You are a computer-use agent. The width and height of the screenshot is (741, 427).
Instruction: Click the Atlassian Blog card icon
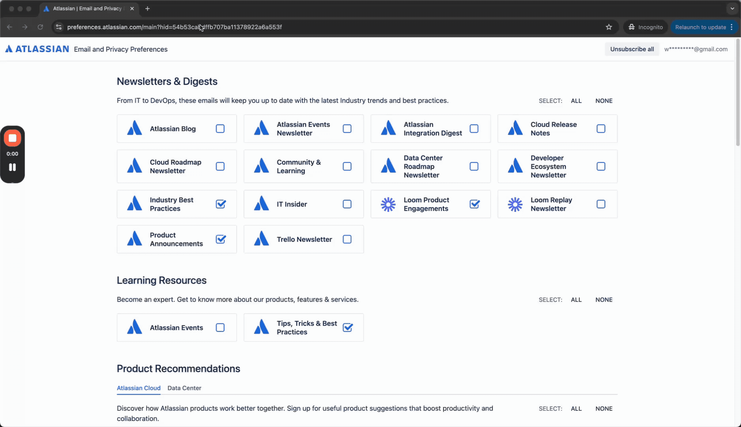point(134,128)
